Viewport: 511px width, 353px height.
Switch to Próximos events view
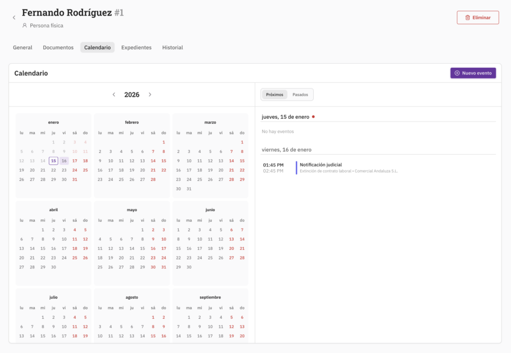click(275, 95)
